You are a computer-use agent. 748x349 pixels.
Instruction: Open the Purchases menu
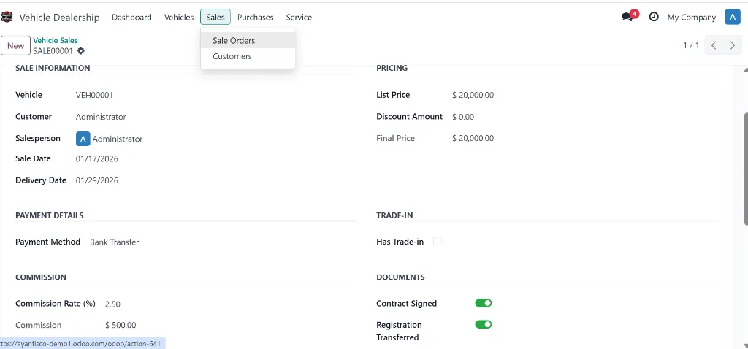[x=255, y=18]
